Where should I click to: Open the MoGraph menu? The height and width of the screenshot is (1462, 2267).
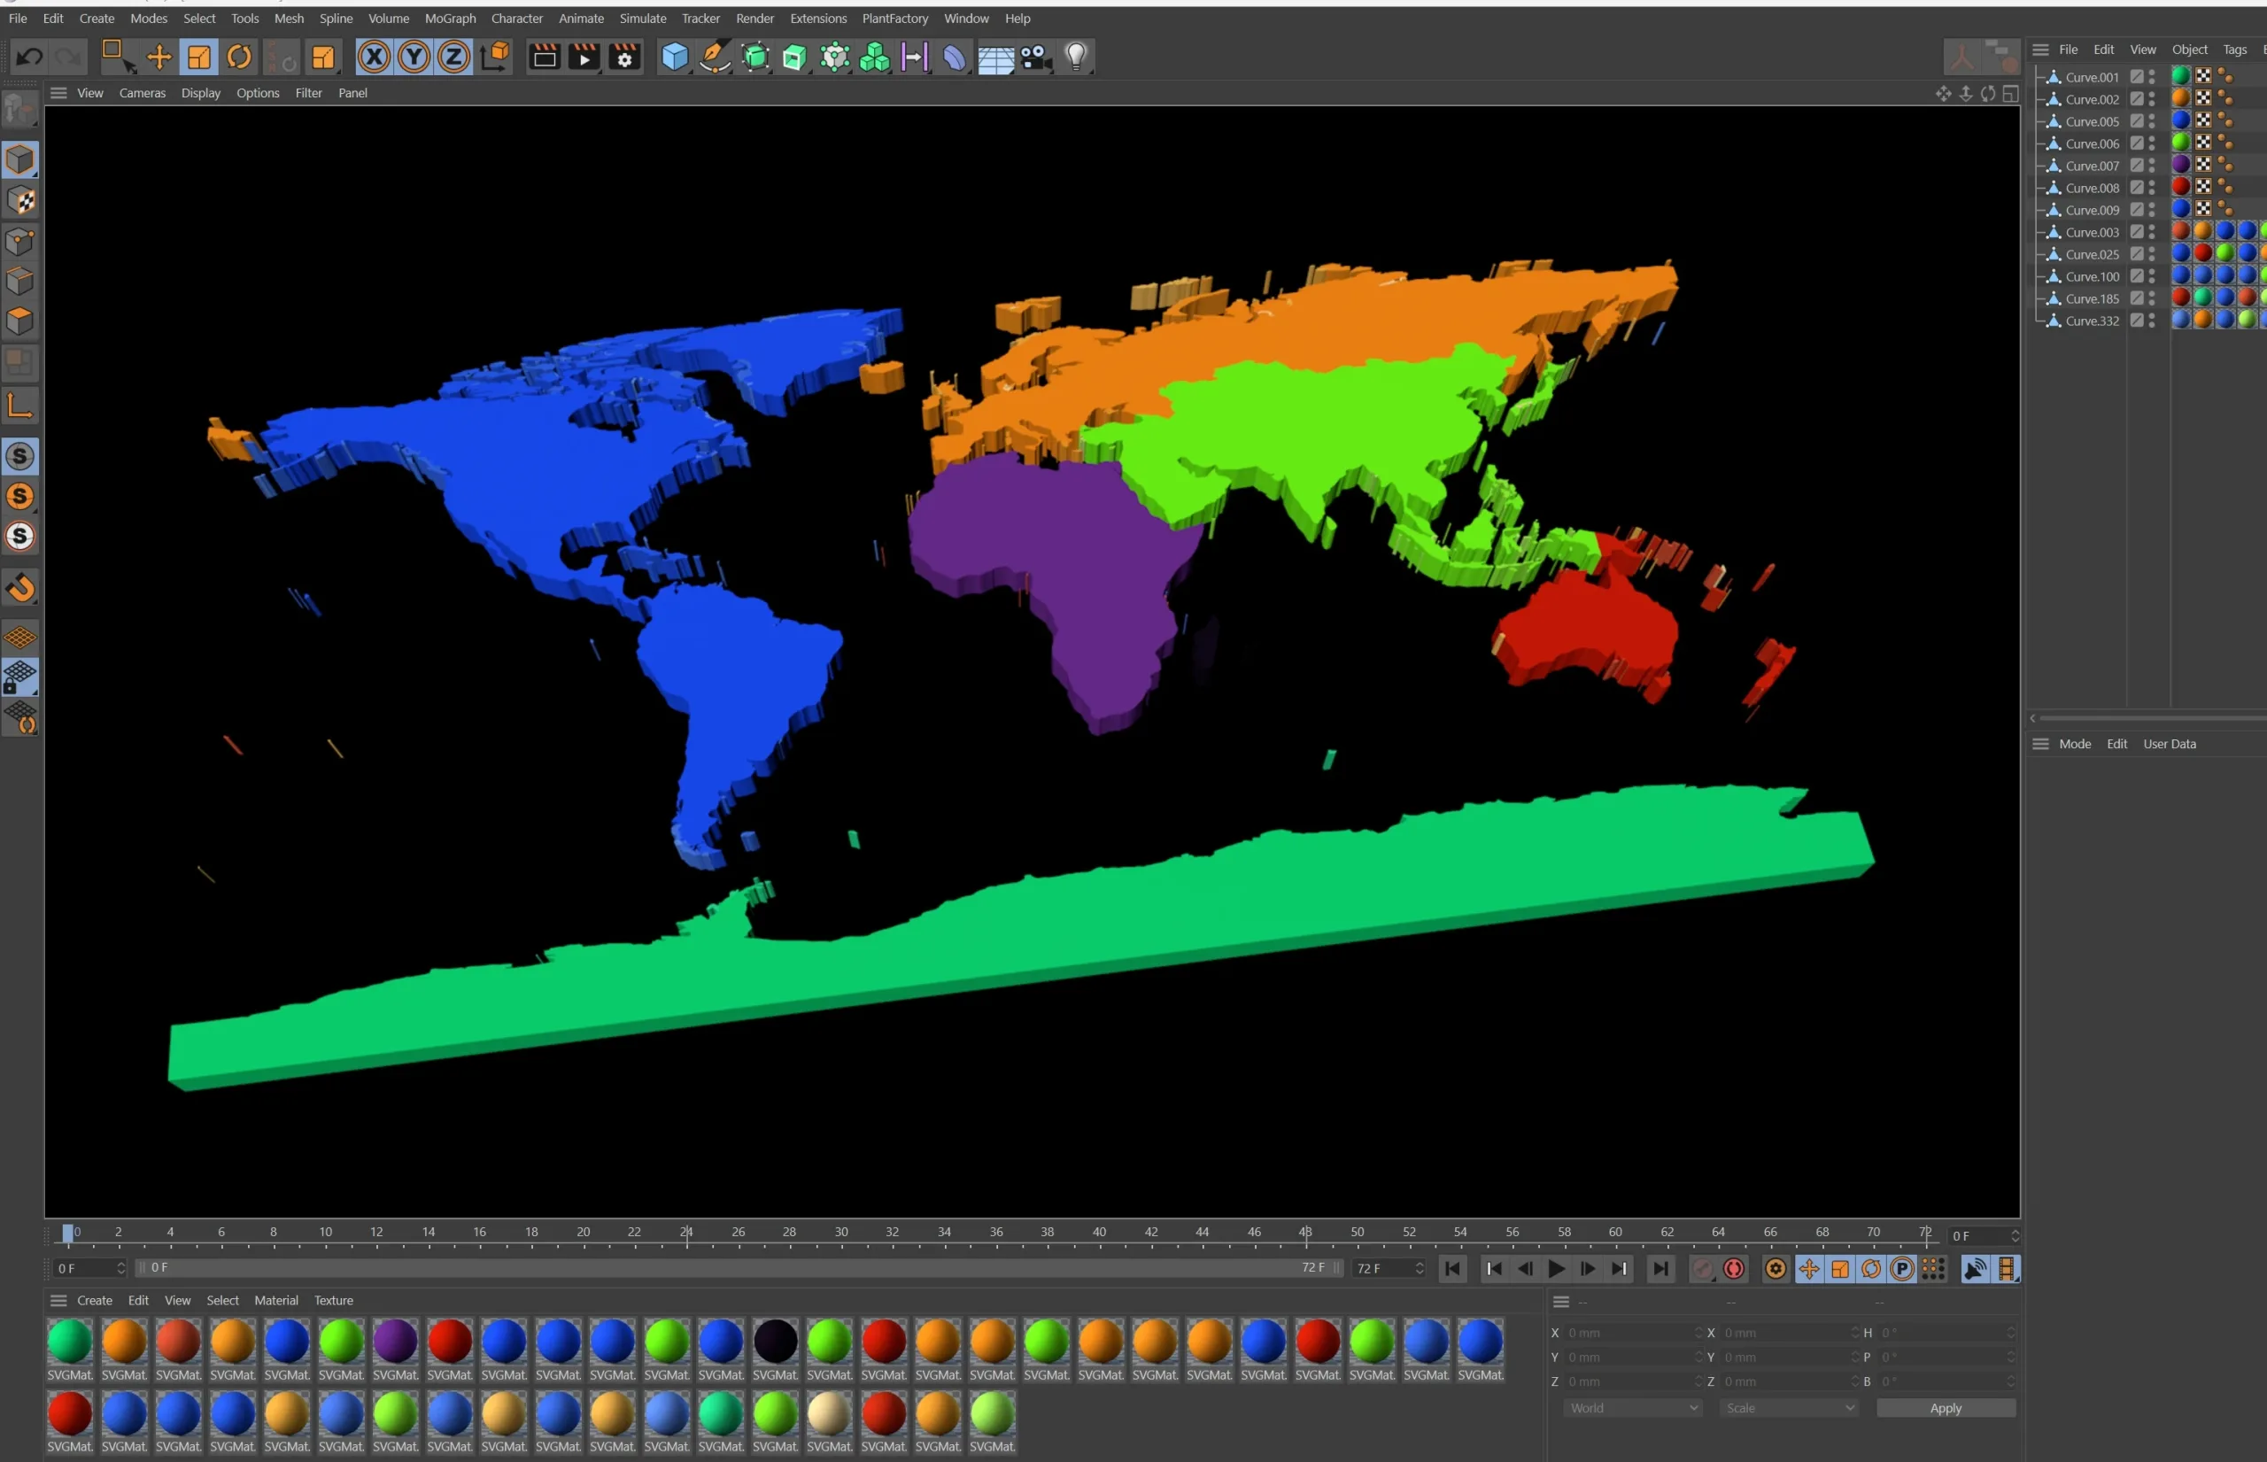[x=450, y=18]
